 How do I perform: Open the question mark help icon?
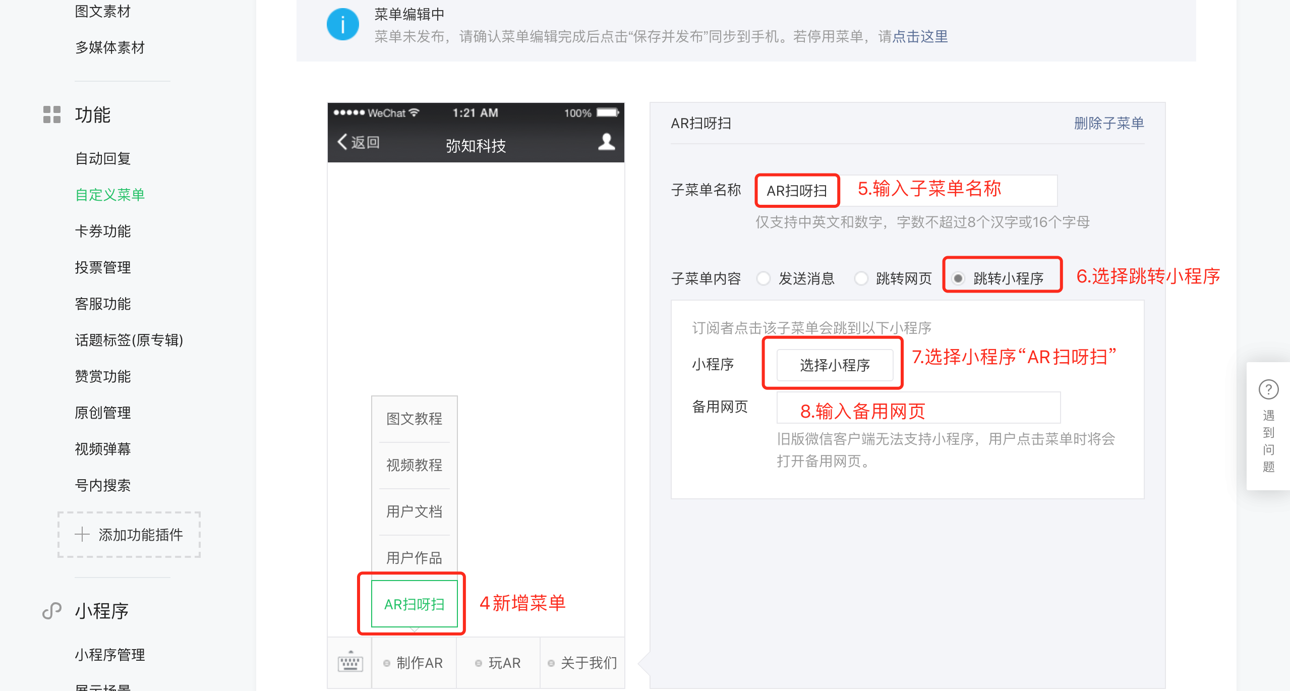point(1268,389)
